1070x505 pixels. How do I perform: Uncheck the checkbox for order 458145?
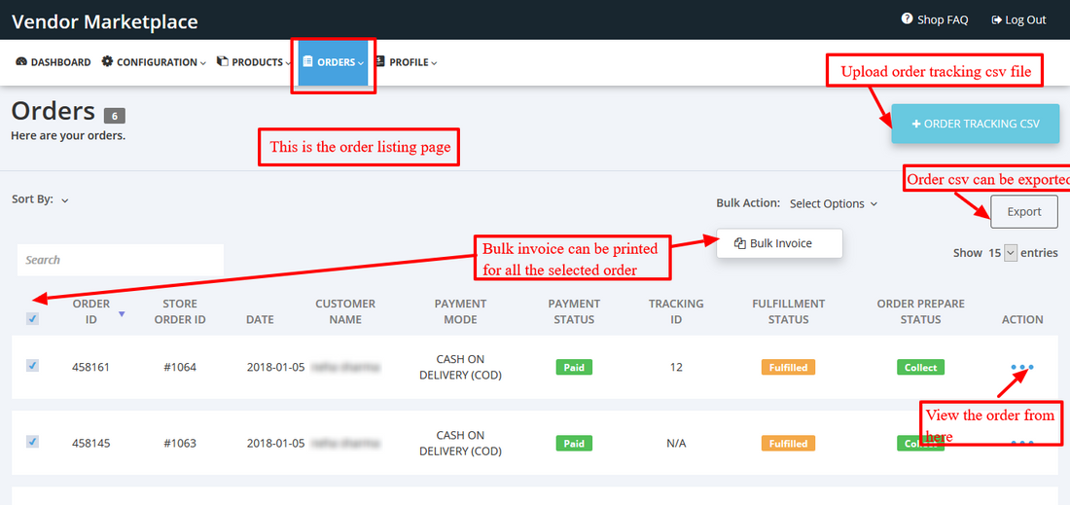click(x=32, y=442)
